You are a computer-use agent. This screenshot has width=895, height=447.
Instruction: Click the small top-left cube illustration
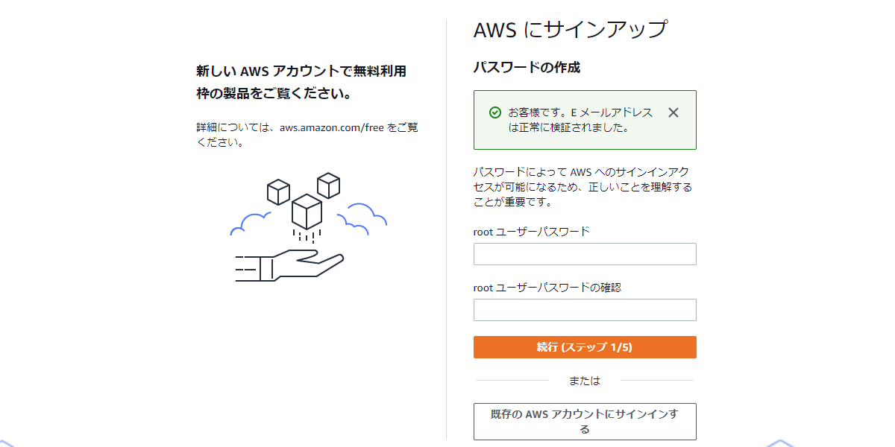click(278, 192)
